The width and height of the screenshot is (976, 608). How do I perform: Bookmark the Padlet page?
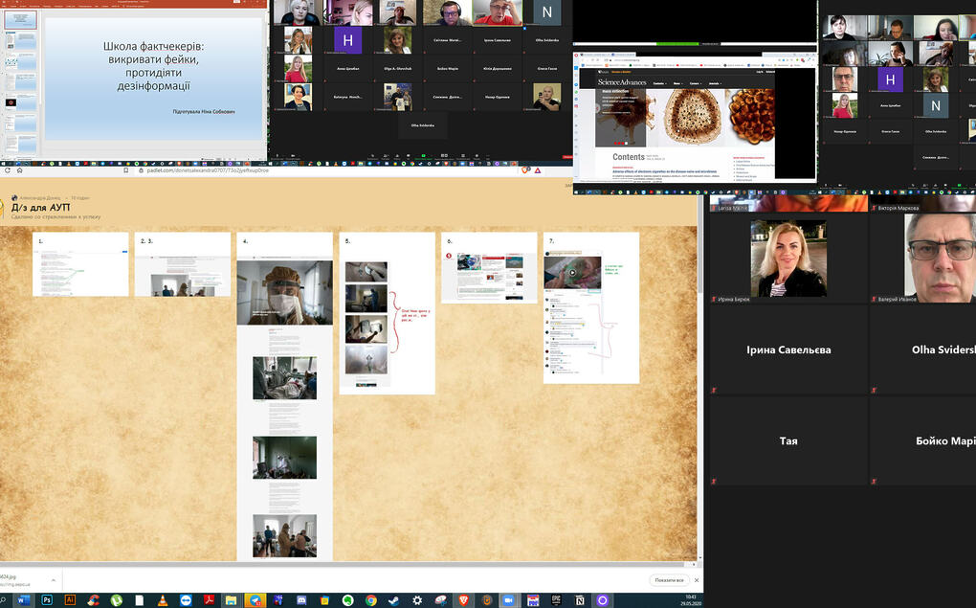[x=126, y=170]
